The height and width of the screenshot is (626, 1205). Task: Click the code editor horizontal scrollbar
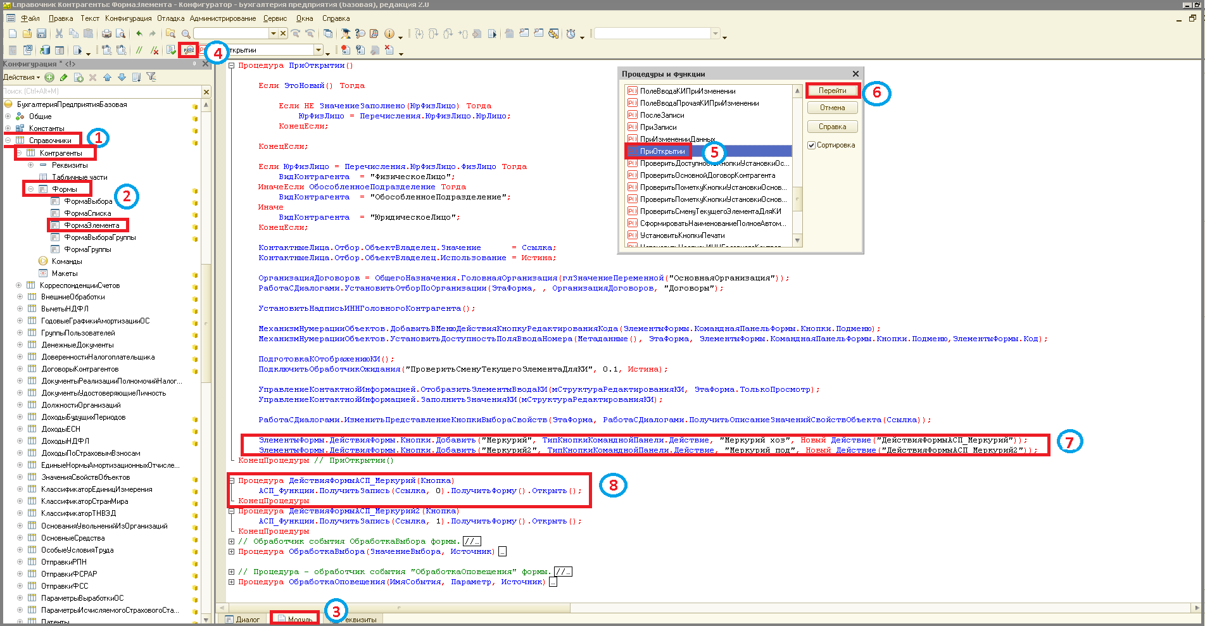pos(709,608)
